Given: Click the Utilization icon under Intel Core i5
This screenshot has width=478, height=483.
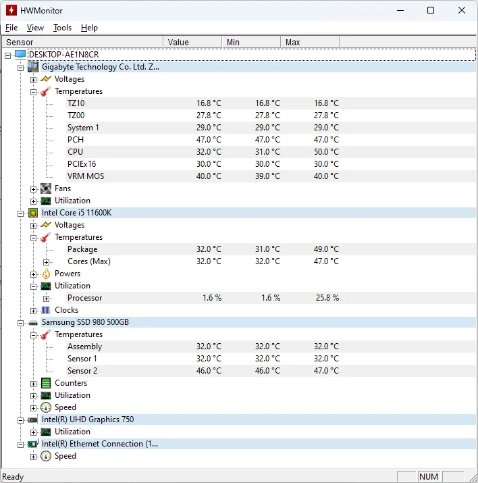Looking at the screenshot, I should [46, 286].
